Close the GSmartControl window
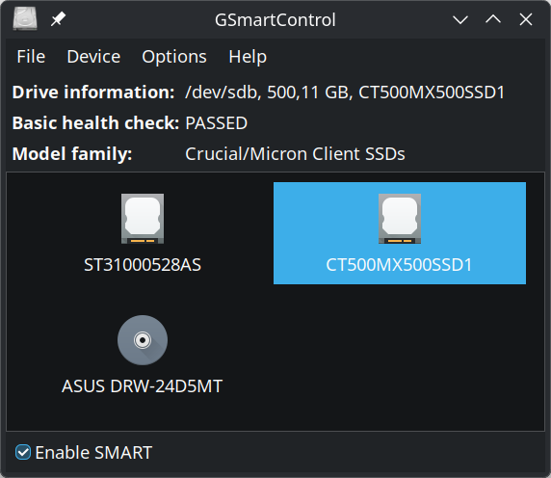Screen dimensions: 551x478 [526, 19]
